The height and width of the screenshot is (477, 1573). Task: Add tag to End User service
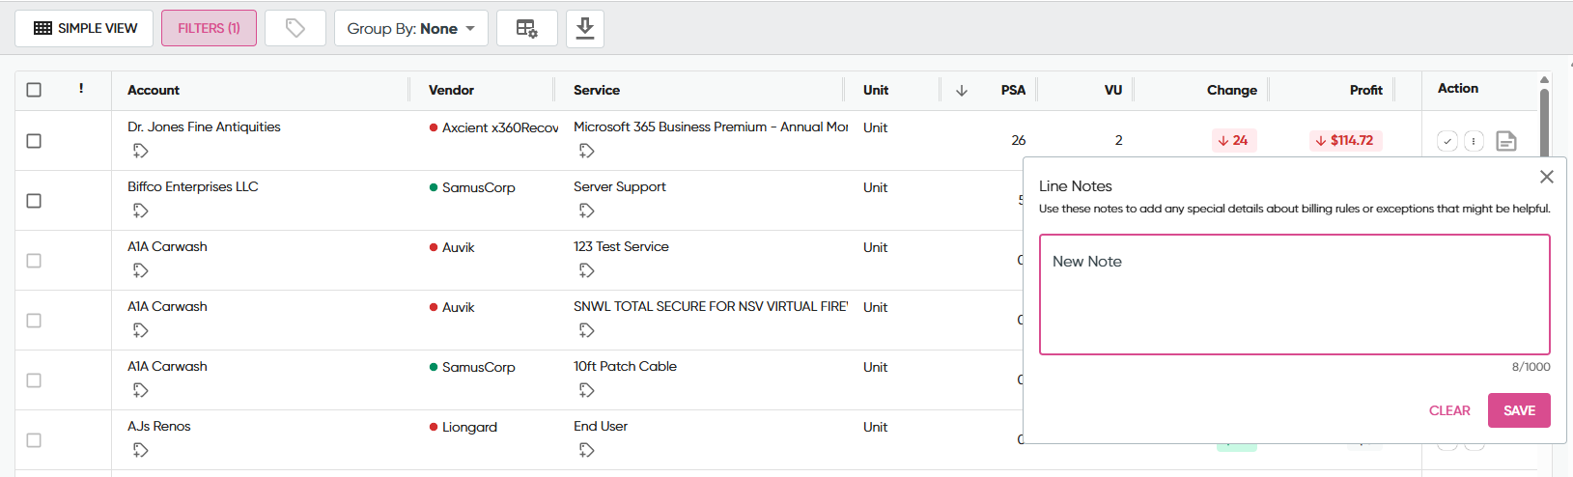pyautogui.click(x=586, y=450)
